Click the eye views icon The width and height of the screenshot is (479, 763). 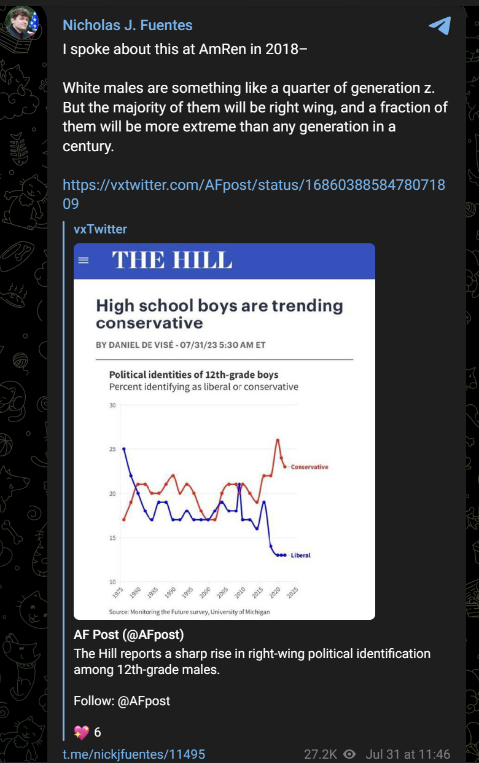click(x=349, y=754)
